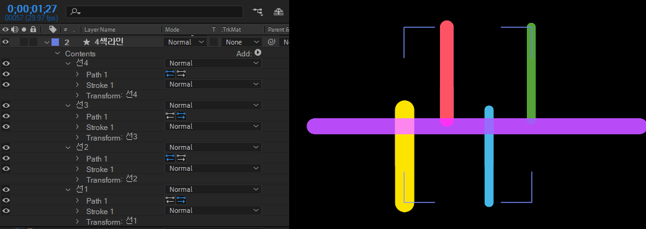Expand Path 1 under 선4

click(77, 74)
